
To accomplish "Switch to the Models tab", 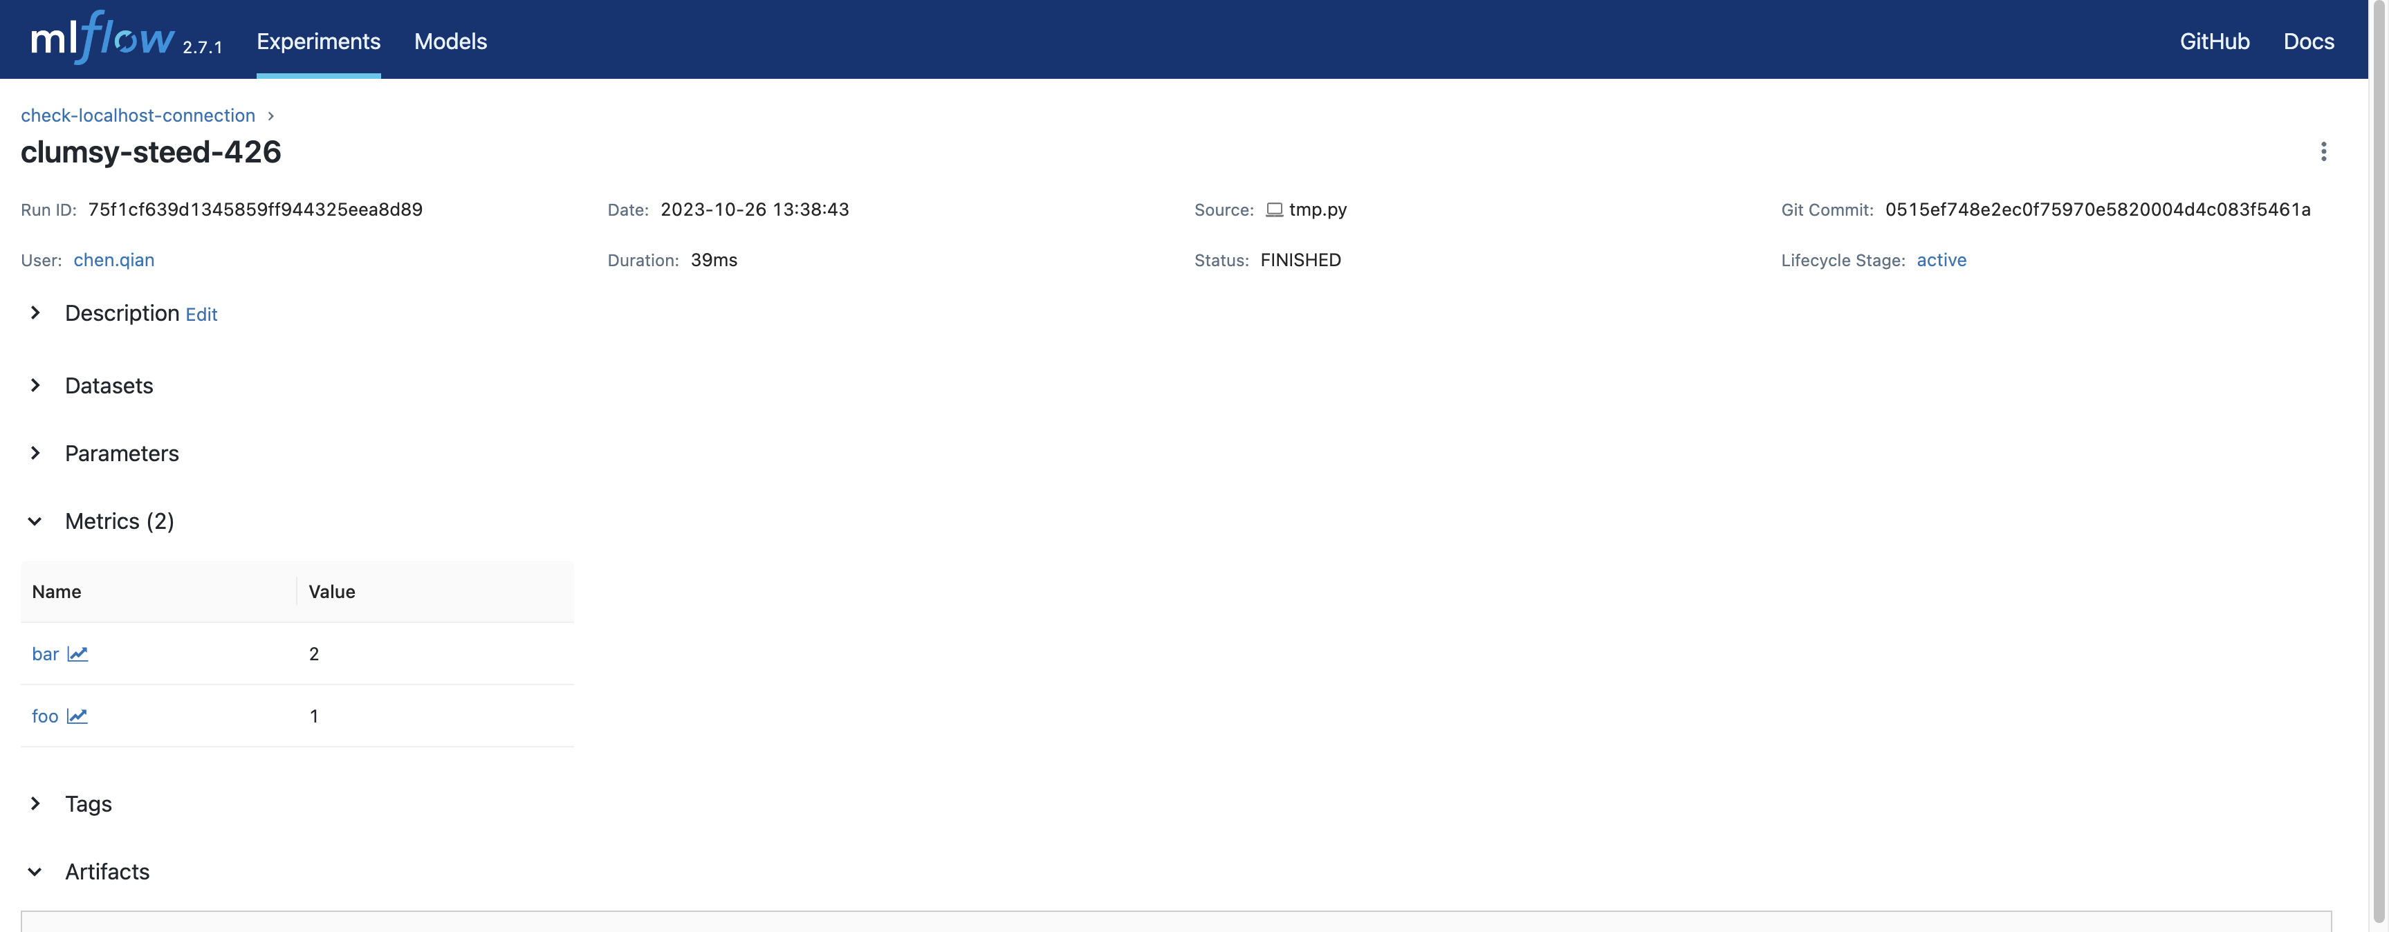I will 452,41.
